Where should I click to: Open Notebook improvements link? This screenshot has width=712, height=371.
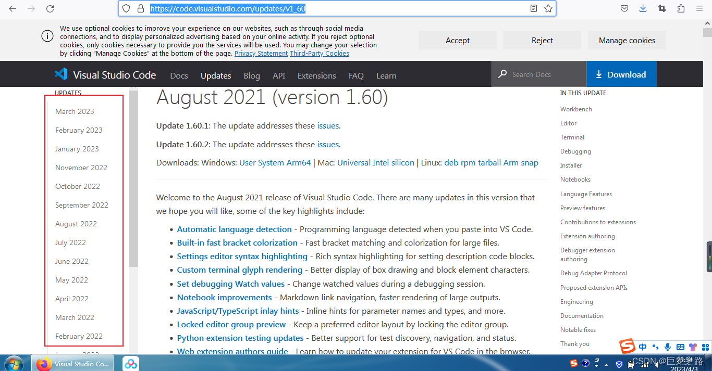click(x=224, y=297)
